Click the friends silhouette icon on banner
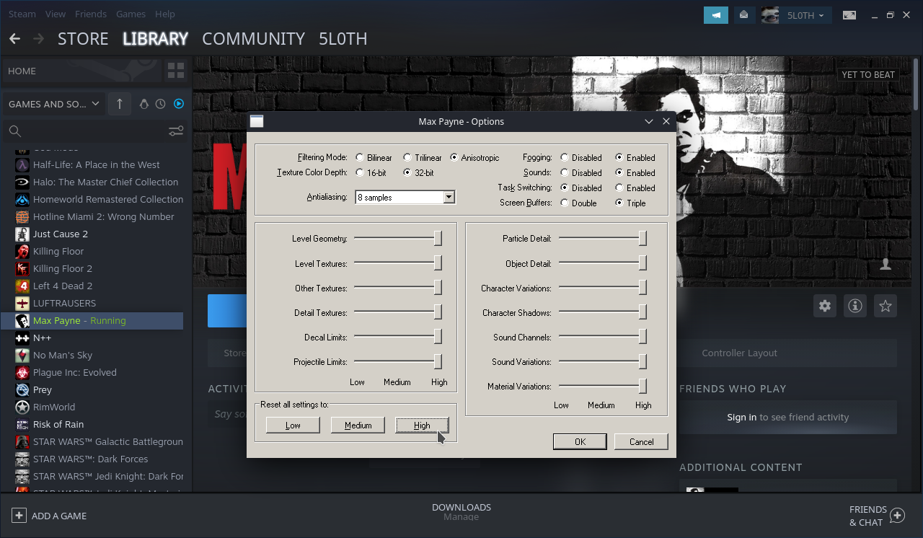923x538 pixels. [x=886, y=265]
